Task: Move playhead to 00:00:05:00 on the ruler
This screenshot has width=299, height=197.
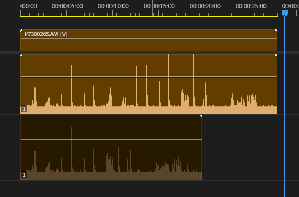Action: click(x=66, y=13)
